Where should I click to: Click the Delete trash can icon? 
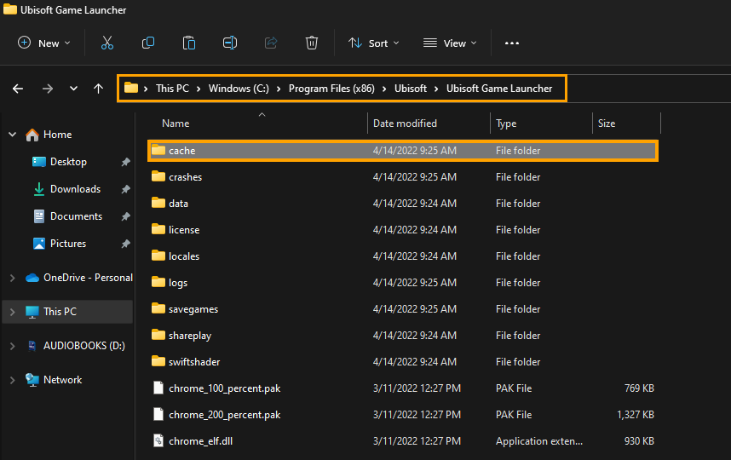click(312, 43)
